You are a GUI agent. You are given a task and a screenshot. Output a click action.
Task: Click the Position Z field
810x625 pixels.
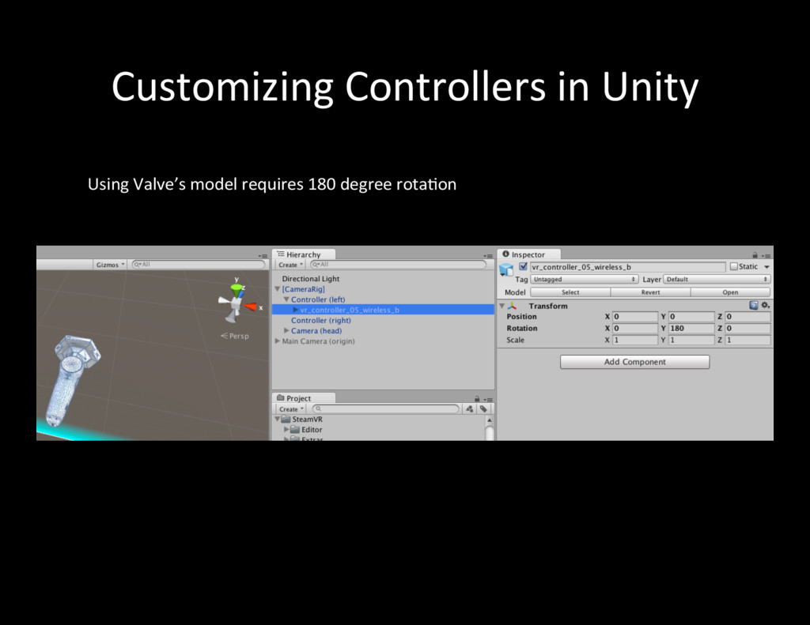[748, 316]
